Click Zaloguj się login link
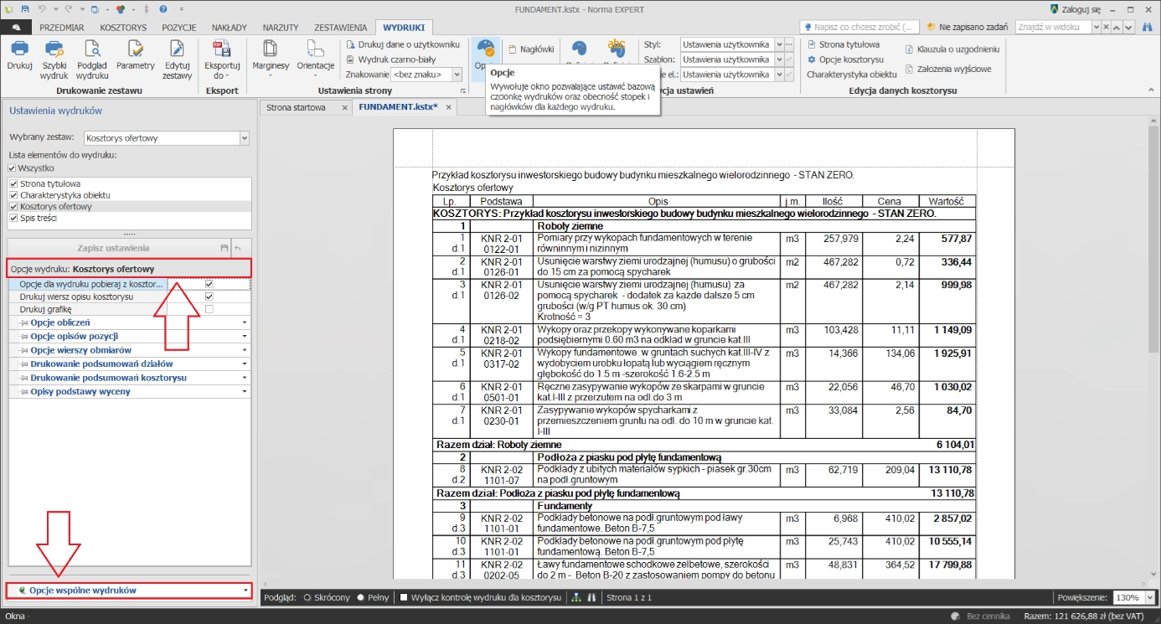Viewport: 1161px width, 624px height. click(x=1076, y=8)
